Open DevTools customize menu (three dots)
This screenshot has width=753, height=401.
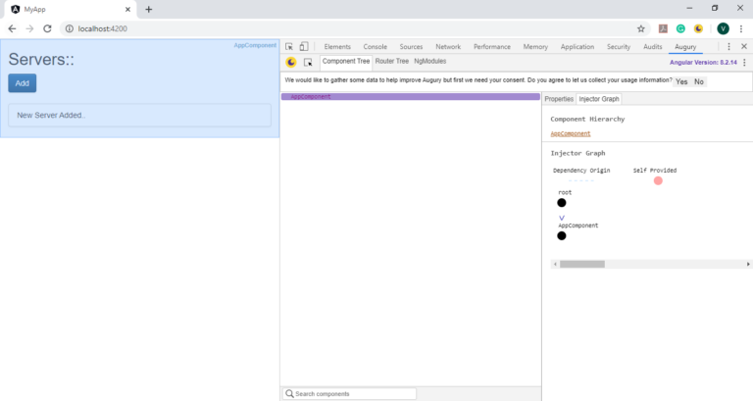tap(728, 46)
